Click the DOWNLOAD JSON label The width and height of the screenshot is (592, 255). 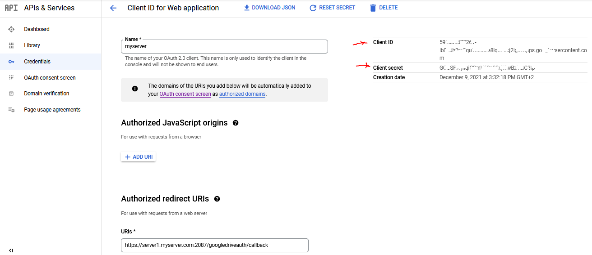274,8
